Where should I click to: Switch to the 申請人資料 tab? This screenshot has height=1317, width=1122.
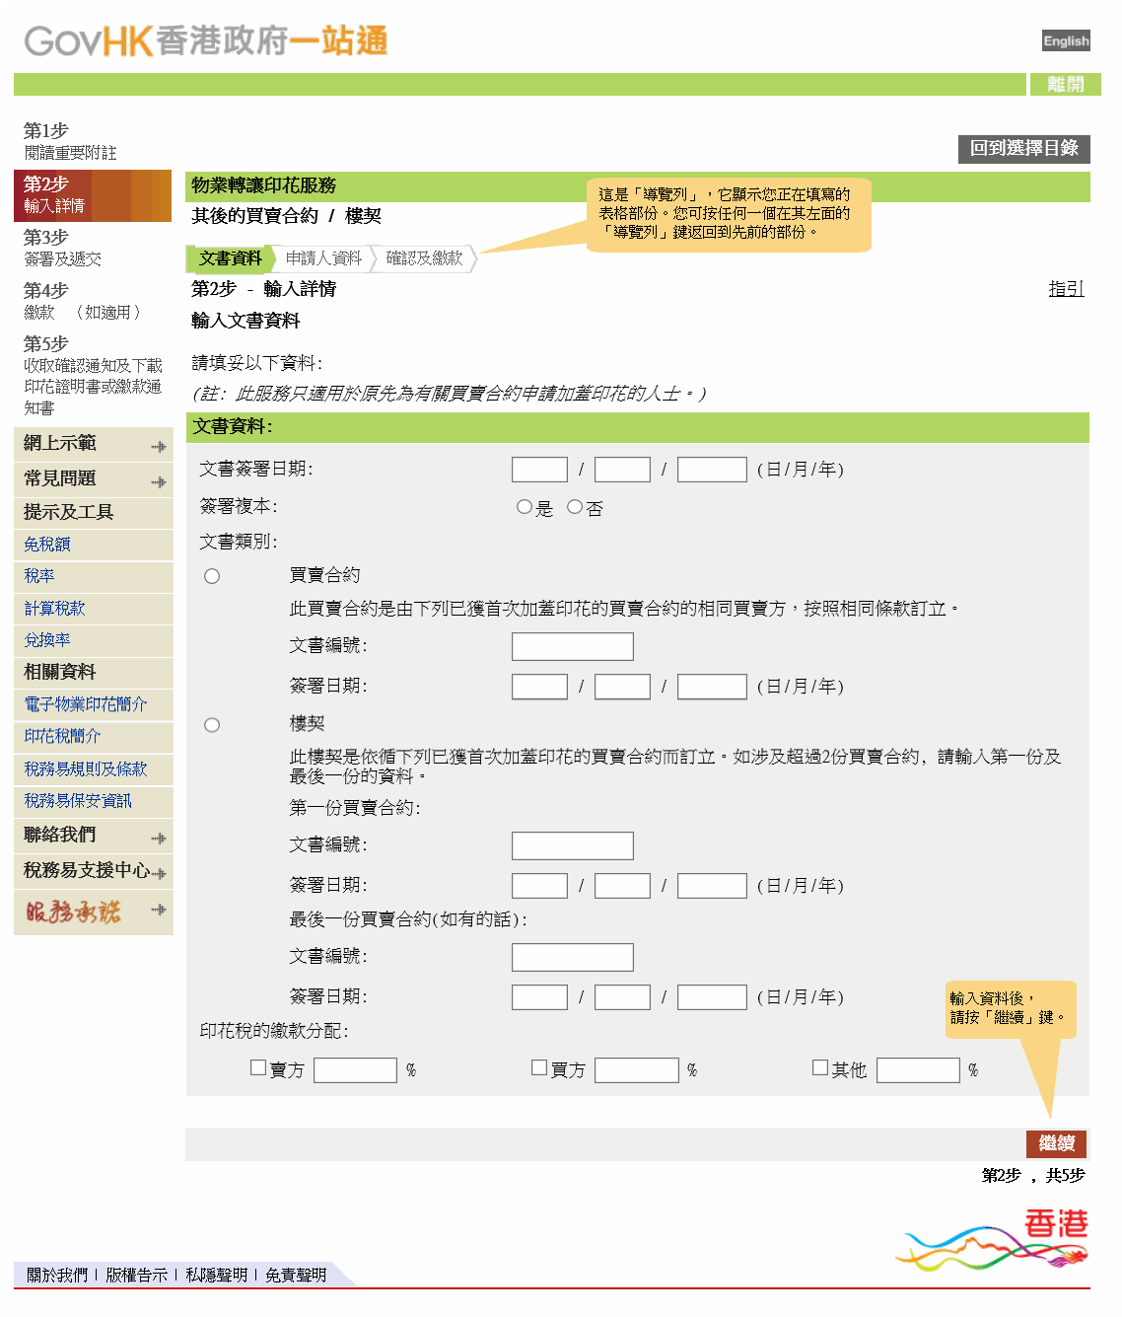pos(323,258)
